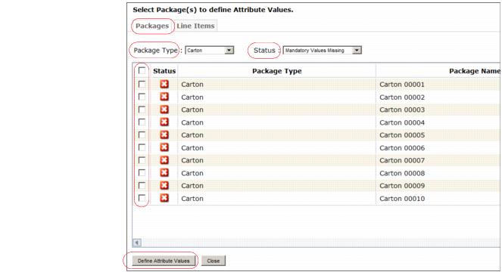The image size is (502, 272).
Task: Expand the Status dropdown Mandatory Values Missing
Action: [x=322, y=51]
